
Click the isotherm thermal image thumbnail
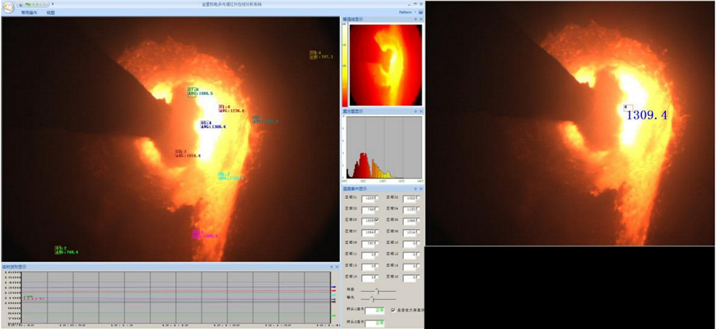click(382, 64)
